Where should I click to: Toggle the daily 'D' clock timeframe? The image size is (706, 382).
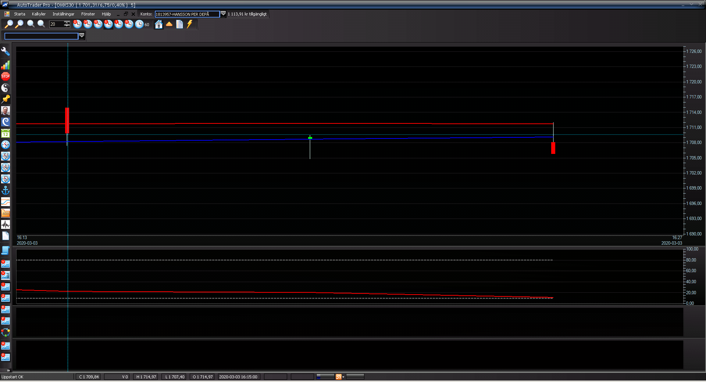pyautogui.click(x=77, y=24)
